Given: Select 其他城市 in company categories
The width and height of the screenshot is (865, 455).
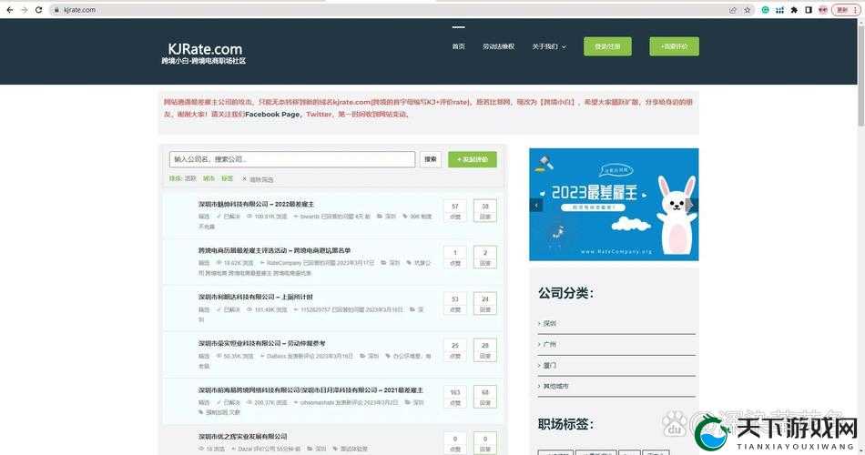Looking at the screenshot, I should coord(555,386).
